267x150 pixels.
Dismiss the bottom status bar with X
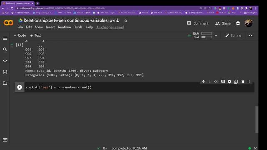pyautogui.click(x=255, y=148)
